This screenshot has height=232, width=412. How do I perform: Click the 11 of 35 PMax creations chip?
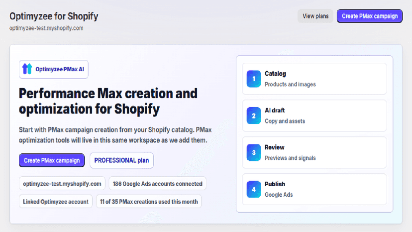tap(149, 202)
